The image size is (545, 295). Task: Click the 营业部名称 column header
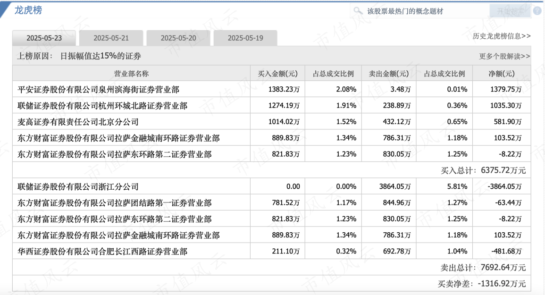tap(131, 74)
